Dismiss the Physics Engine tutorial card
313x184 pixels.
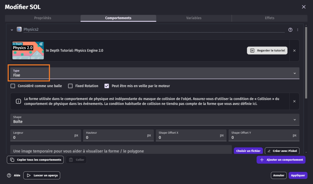point(294,51)
